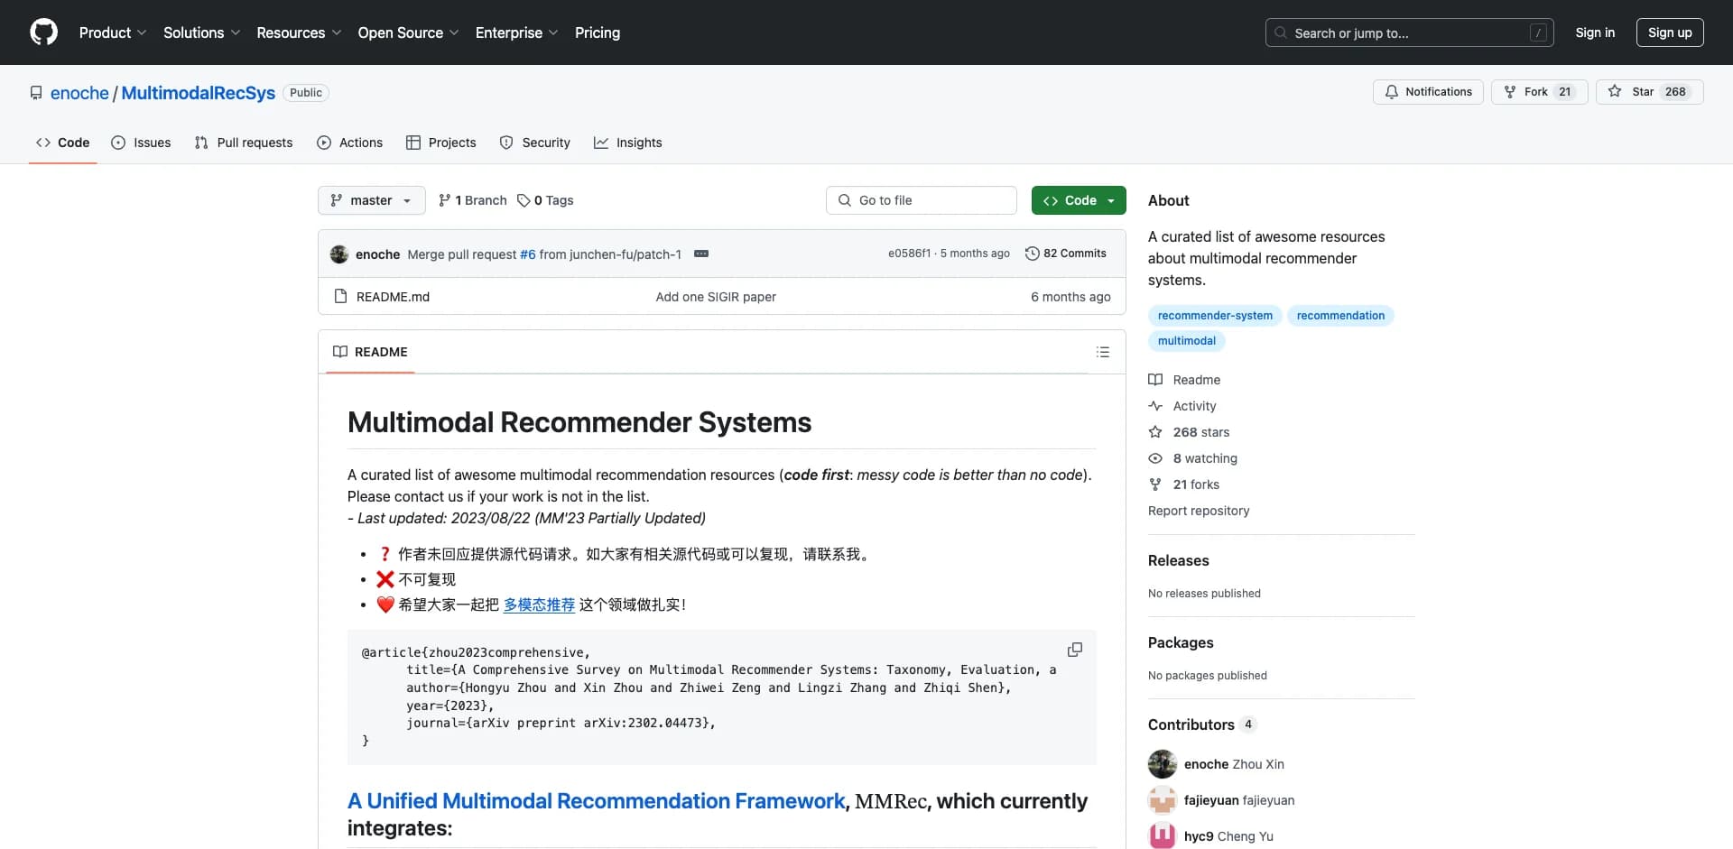
Task: Open the Pricing page
Action: pyautogui.click(x=598, y=32)
